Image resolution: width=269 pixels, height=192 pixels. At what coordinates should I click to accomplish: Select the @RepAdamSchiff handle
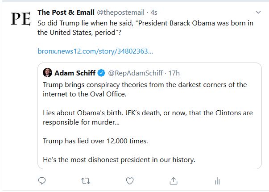(135, 73)
